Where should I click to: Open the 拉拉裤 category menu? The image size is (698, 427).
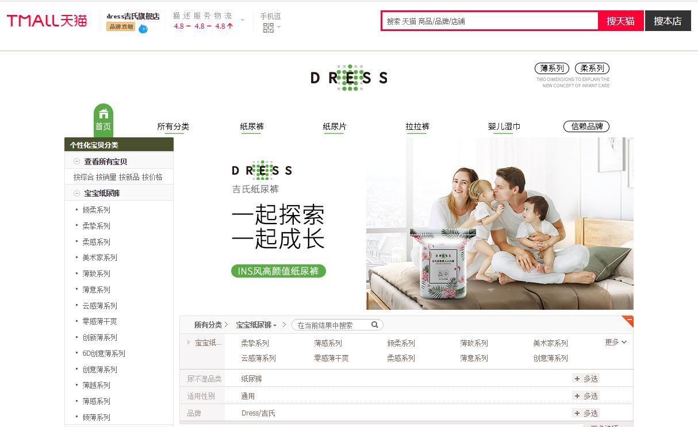418,126
